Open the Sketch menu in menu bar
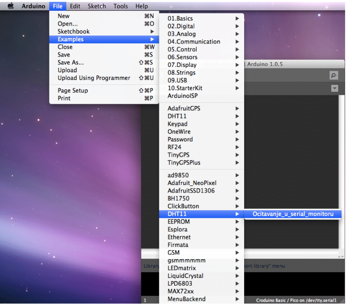The image size is (346, 304). (96, 6)
